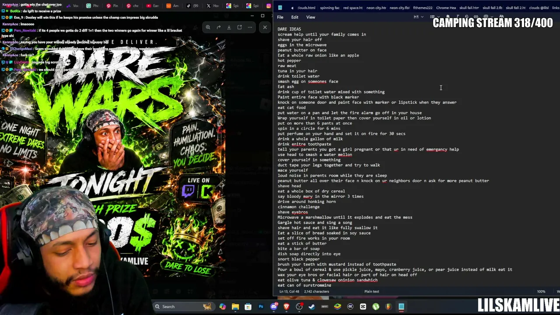560x315 pixels.
Task: Open Steam from the taskbar
Action: pyautogui.click(x=312, y=307)
